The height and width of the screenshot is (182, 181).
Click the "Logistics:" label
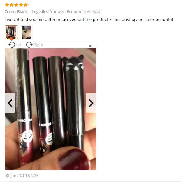pos(40,12)
